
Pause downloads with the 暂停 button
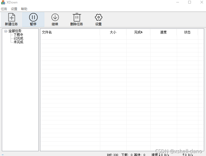(33, 19)
